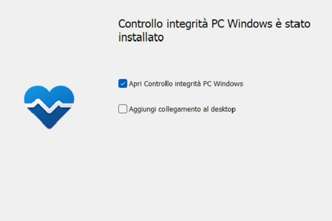The height and width of the screenshot is (221, 332).
Task: Click the white pulse line inside the heart
Action: [x=49, y=105]
